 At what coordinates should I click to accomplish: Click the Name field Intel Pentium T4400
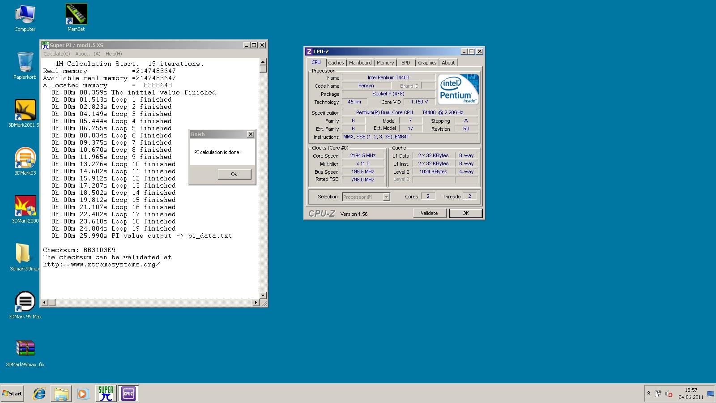pos(388,77)
